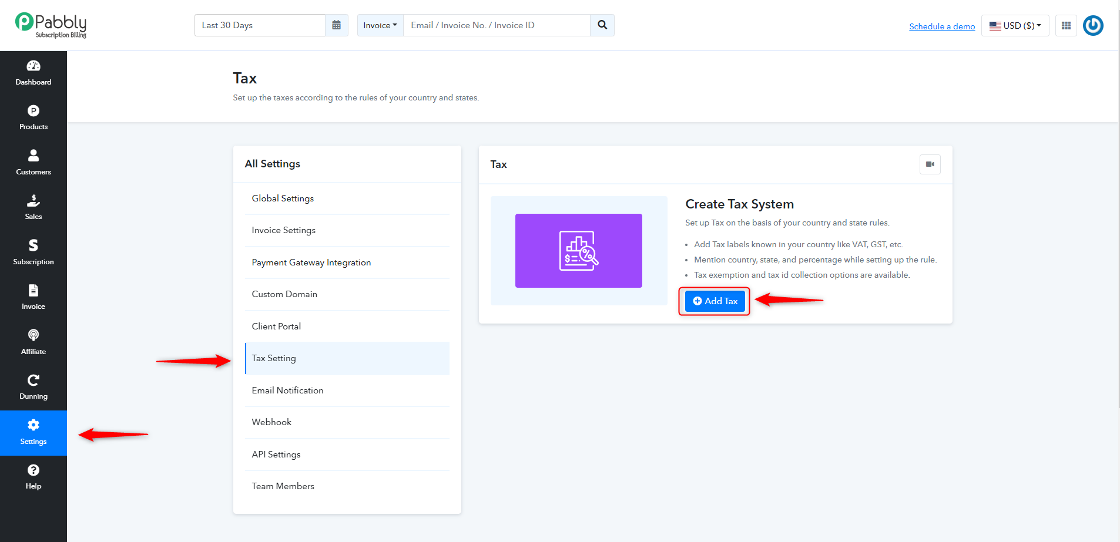Open Custom Domain settings
This screenshot has width=1120, height=542.
point(347,294)
